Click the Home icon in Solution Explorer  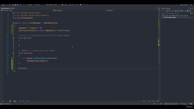(x=167, y=11)
